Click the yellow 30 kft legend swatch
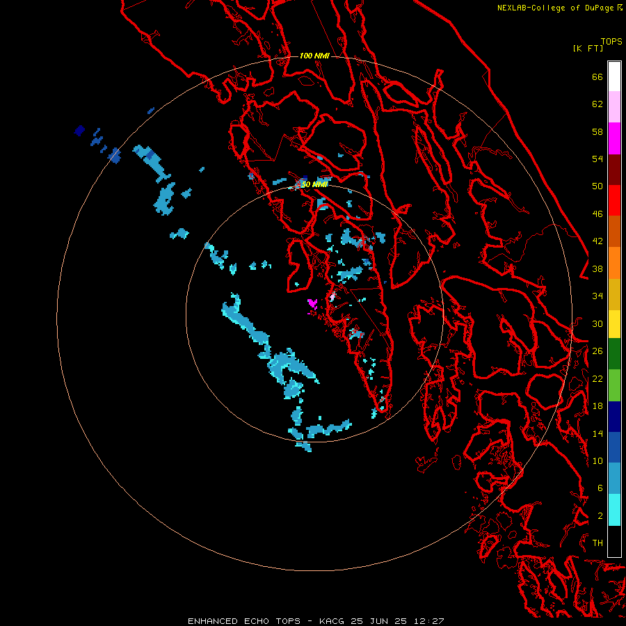 (x=614, y=323)
